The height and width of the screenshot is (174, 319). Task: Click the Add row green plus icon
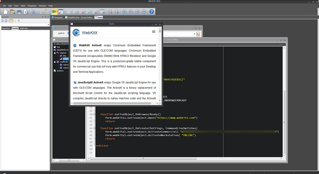pyautogui.click(x=75, y=12)
